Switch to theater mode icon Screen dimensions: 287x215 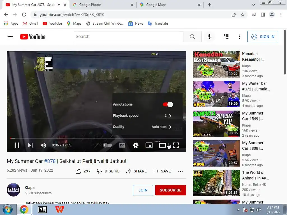click(162, 145)
